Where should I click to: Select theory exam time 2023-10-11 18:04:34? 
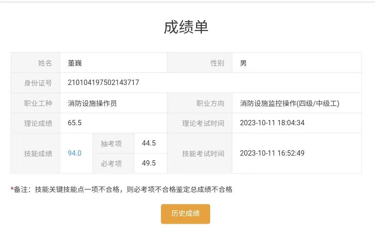tap(272, 123)
